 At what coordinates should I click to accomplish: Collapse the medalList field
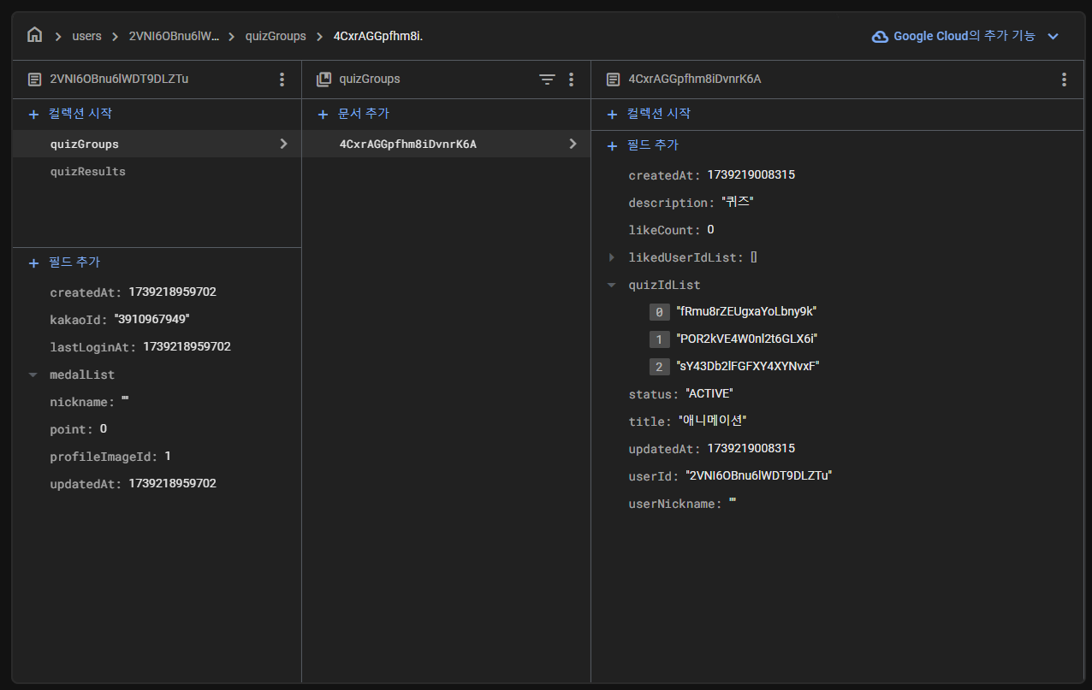tap(33, 374)
